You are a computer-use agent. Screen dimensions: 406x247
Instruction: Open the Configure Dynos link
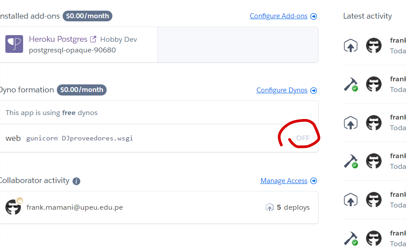(282, 90)
